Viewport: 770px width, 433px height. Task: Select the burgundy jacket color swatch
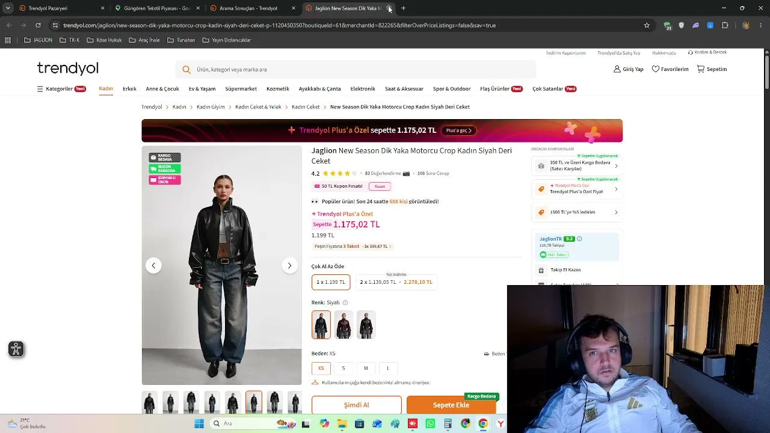click(x=343, y=325)
